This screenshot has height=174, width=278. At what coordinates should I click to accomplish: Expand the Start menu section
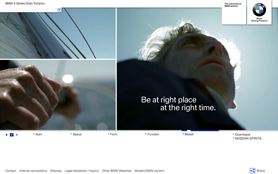tap(38, 134)
